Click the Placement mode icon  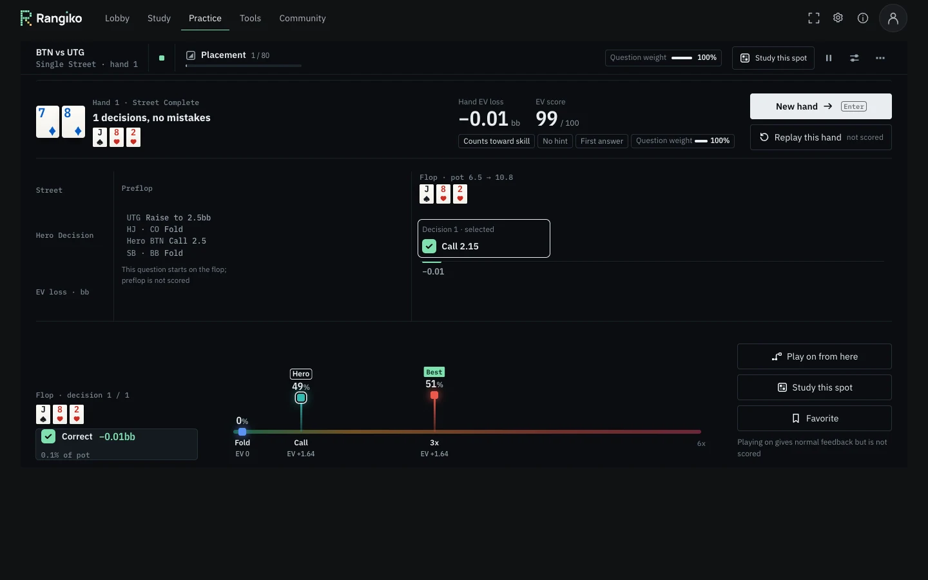click(x=191, y=55)
